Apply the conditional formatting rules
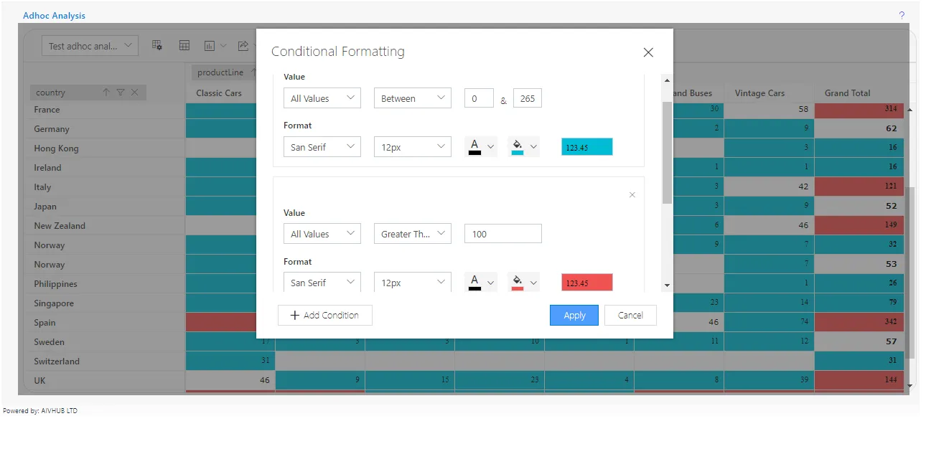Image resolution: width=926 pixels, height=449 pixels. pyautogui.click(x=574, y=315)
